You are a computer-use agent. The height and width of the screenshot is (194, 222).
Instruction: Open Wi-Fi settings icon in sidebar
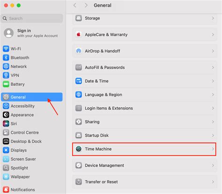click(x=6, y=49)
